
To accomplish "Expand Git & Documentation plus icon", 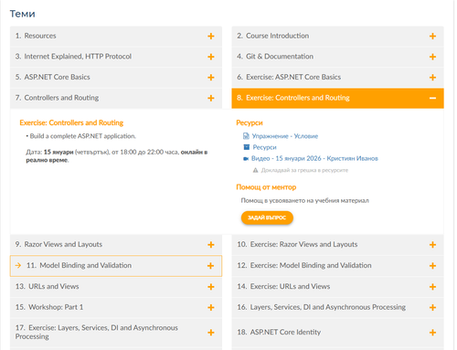I will click(x=432, y=57).
